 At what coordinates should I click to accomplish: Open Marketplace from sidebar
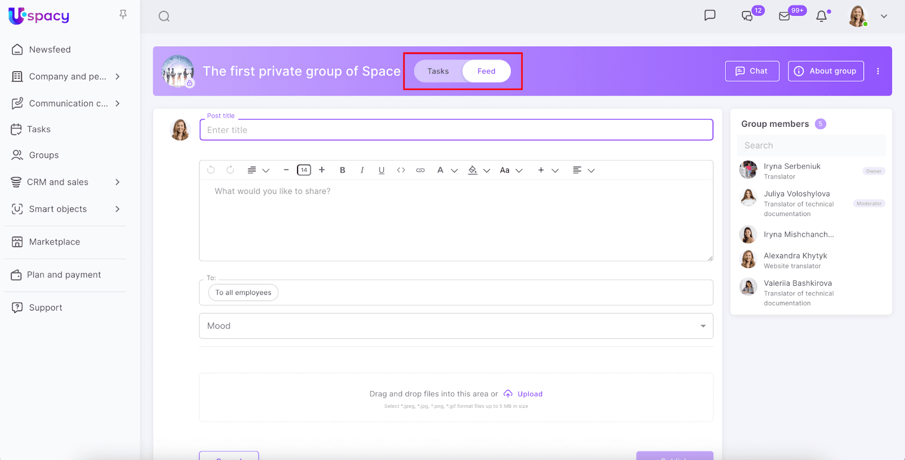[54, 242]
